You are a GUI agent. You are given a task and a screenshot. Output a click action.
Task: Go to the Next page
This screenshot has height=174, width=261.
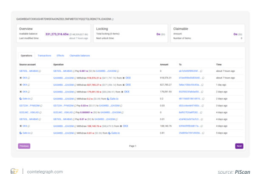click(239, 146)
